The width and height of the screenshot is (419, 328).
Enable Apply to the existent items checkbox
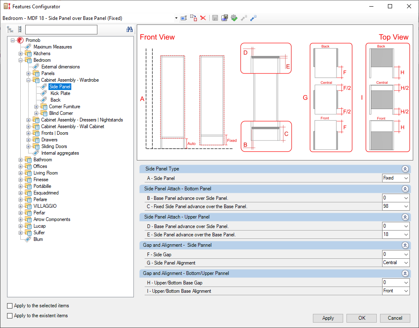10,316
